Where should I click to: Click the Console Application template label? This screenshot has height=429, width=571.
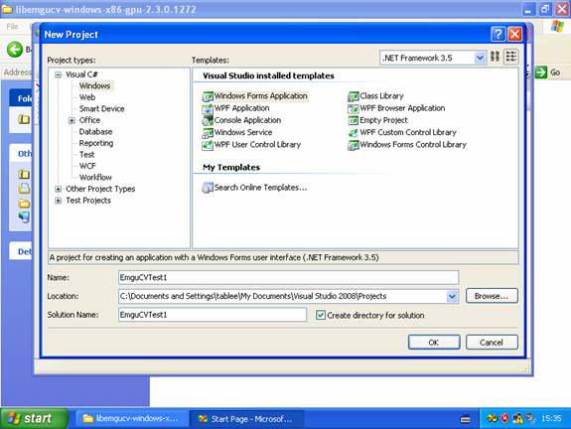click(x=247, y=120)
